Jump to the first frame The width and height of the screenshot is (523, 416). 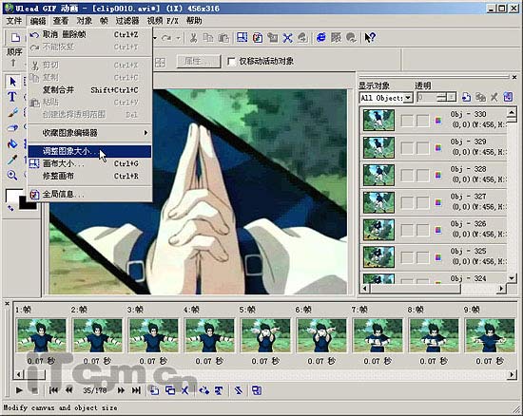pos(53,390)
